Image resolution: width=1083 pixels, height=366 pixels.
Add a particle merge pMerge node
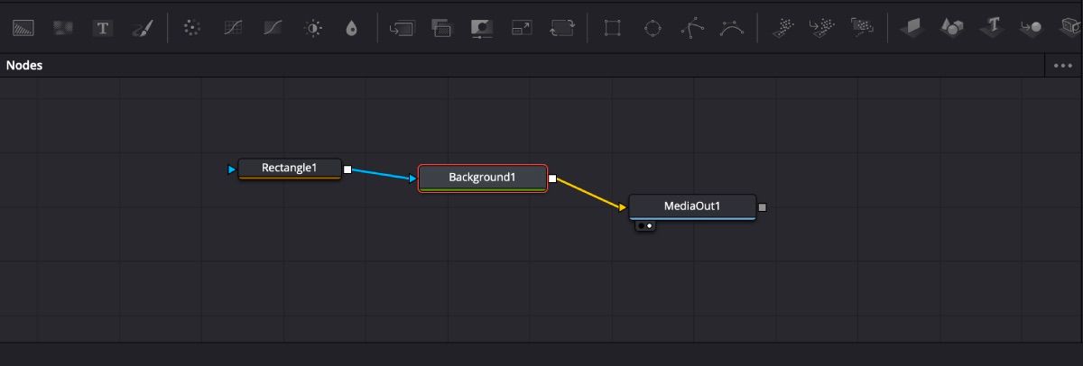click(821, 28)
